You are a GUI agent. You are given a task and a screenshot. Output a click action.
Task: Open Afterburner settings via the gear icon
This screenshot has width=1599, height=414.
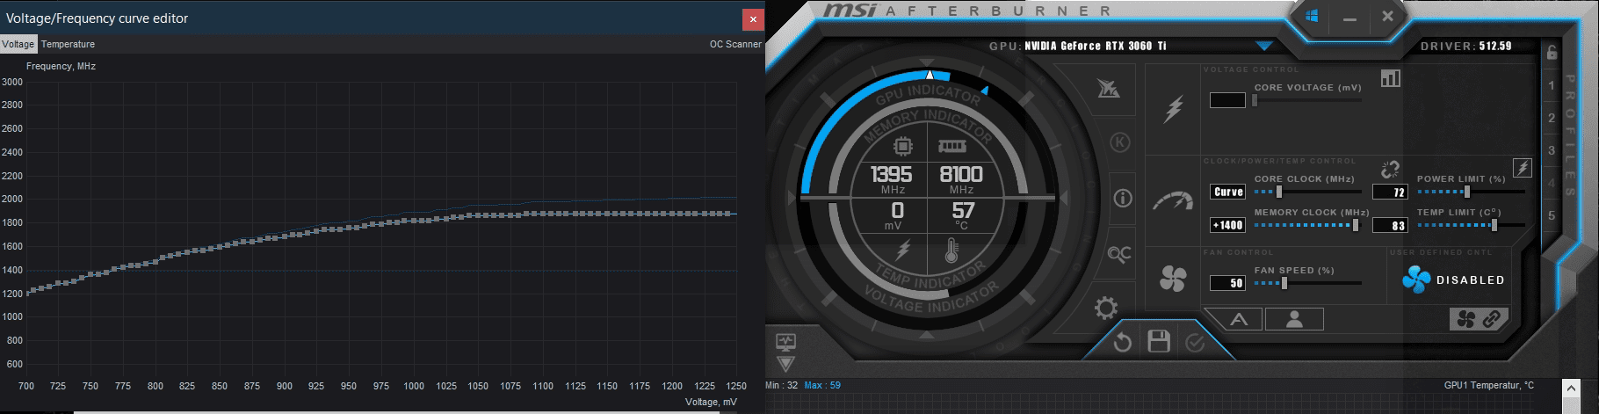tap(1106, 308)
